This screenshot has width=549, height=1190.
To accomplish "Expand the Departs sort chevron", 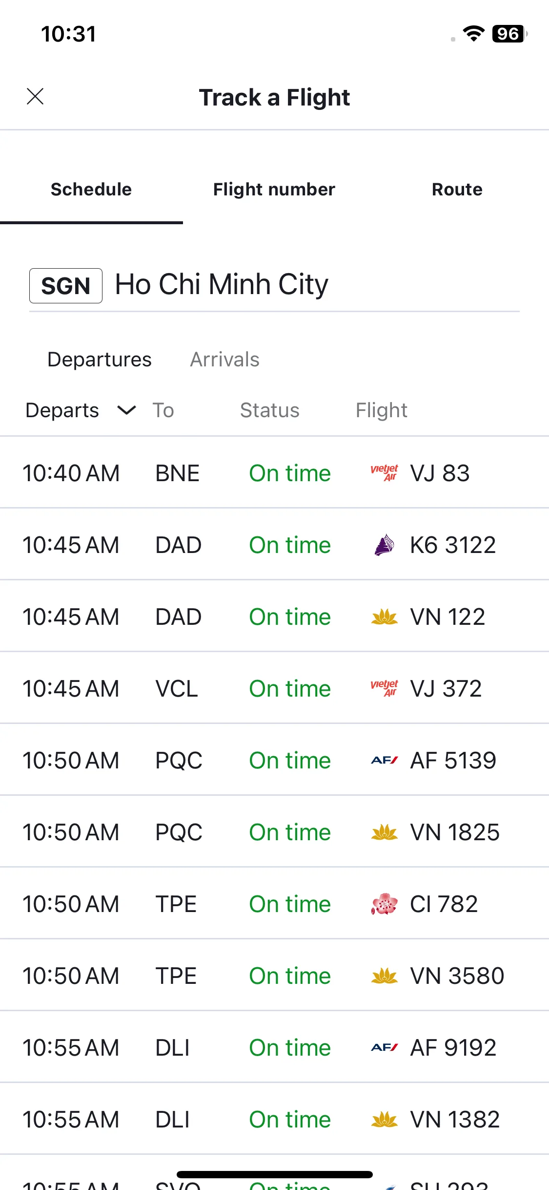I will pos(126,410).
